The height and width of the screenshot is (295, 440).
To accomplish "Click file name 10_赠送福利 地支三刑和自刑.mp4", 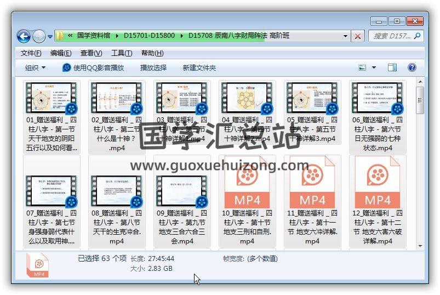I will pos(247,227).
